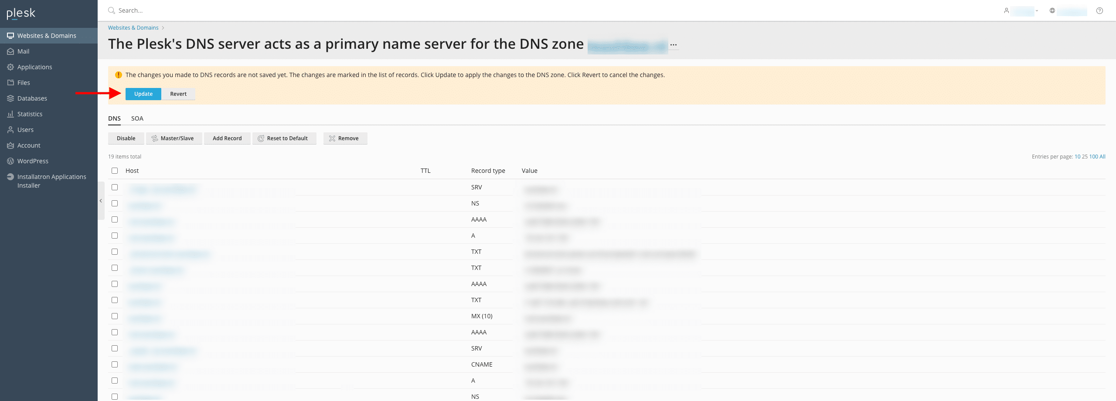Viewport: 1116px width, 401px height.
Task: Switch to the DNS tab
Action: (114, 118)
